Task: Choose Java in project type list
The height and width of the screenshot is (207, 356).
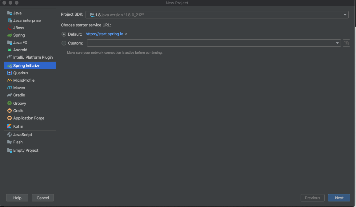Action: pos(30,13)
